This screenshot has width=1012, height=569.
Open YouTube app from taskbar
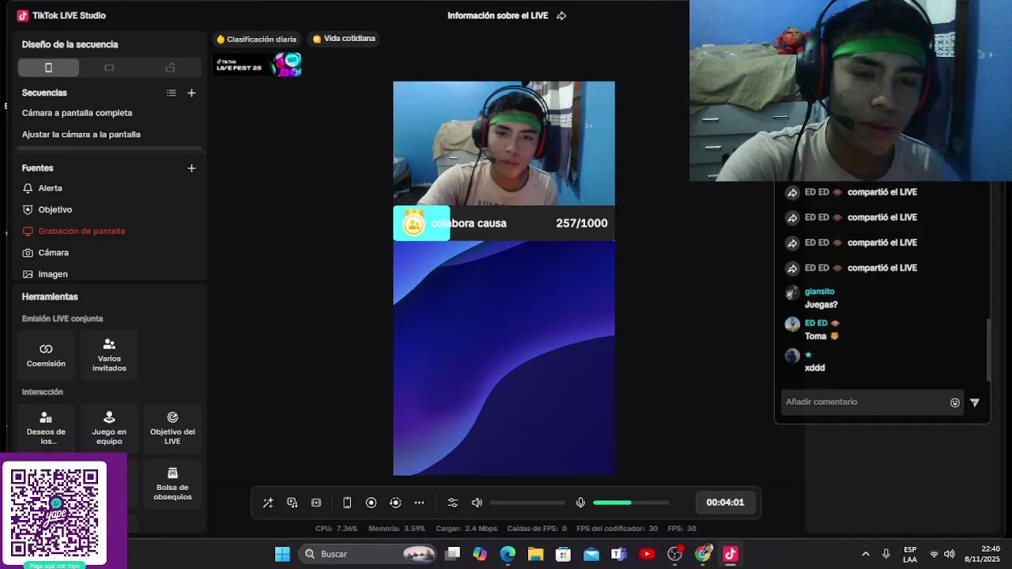[x=647, y=554]
